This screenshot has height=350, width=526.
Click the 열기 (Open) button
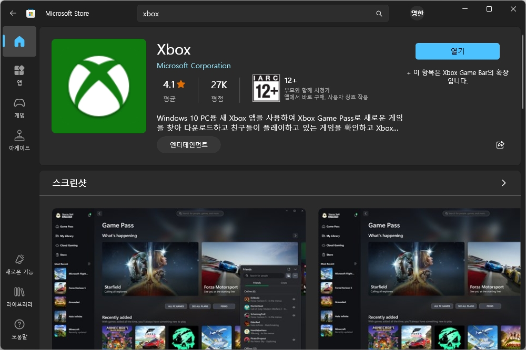click(x=458, y=51)
